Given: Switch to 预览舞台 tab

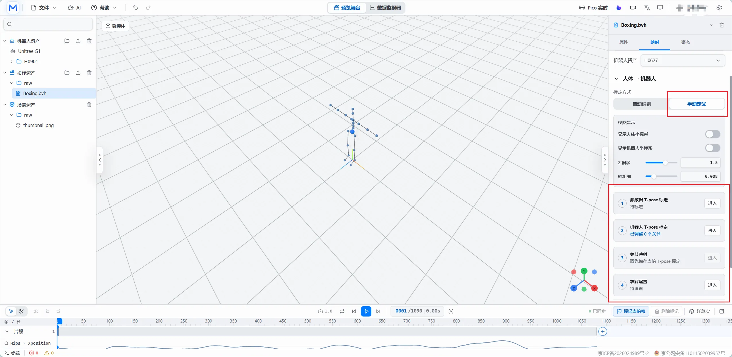Looking at the screenshot, I should click(347, 8).
